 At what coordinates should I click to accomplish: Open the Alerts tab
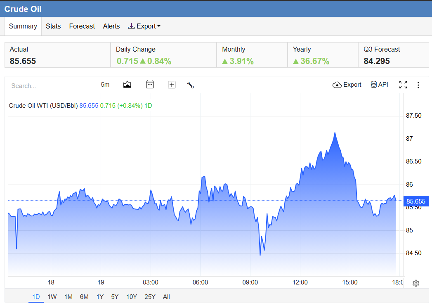coord(111,26)
